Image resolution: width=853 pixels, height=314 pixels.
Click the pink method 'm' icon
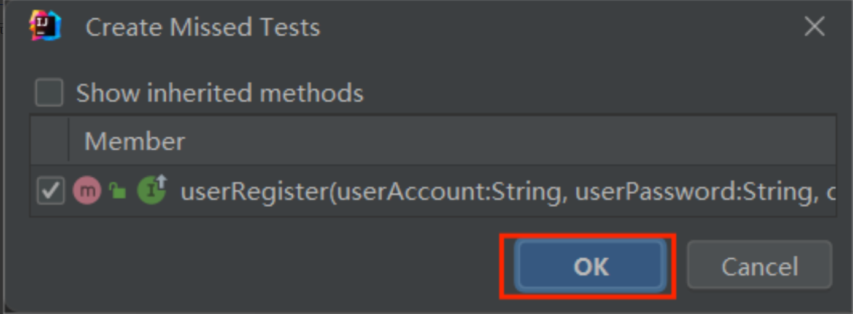(87, 191)
